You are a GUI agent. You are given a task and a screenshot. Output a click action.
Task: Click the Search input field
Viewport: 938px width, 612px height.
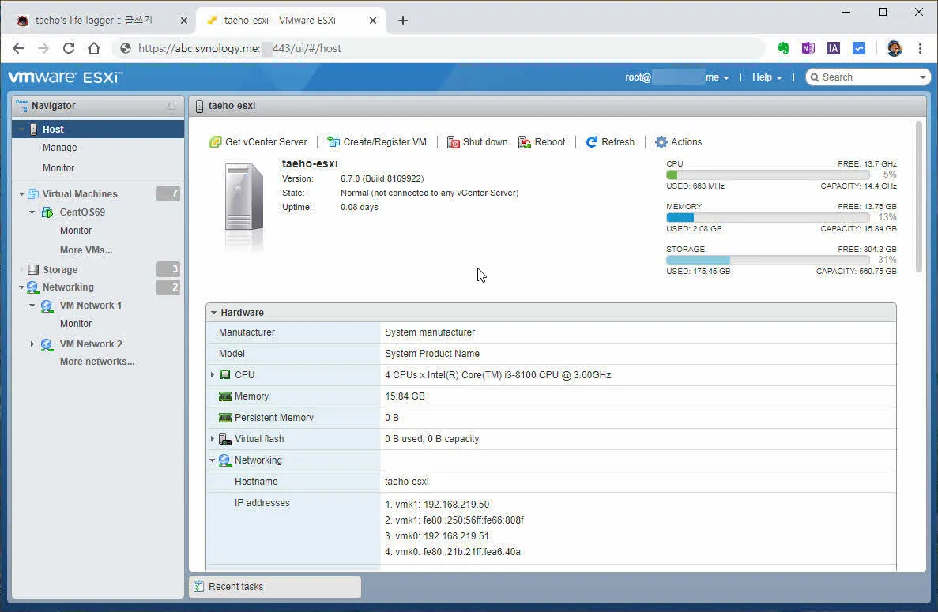pos(868,77)
